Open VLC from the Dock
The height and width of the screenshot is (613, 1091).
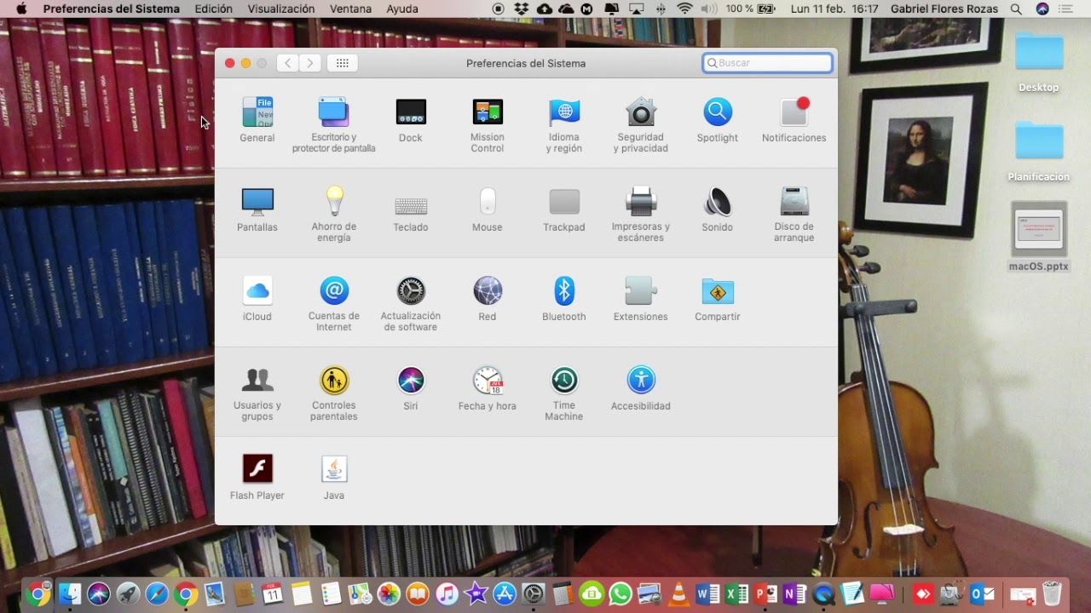point(678,593)
